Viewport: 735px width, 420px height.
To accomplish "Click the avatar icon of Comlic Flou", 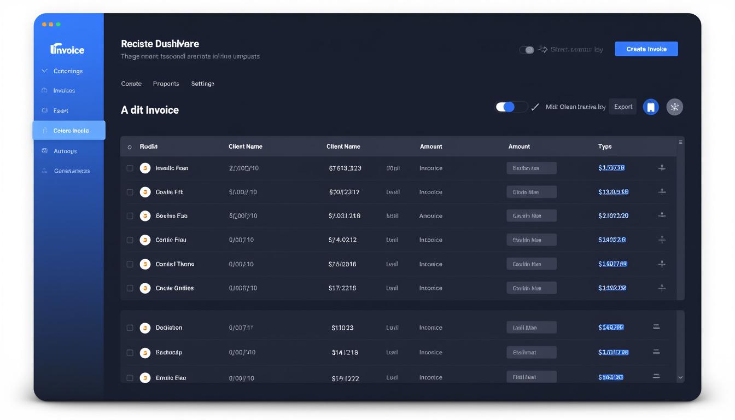I will tap(145, 240).
